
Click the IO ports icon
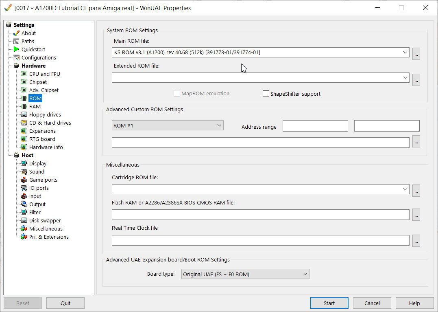click(x=24, y=188)
